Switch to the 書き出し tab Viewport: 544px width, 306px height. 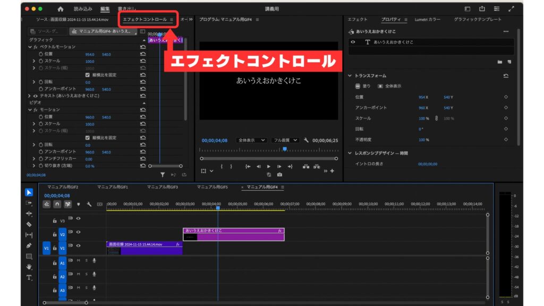click(127, 9)
